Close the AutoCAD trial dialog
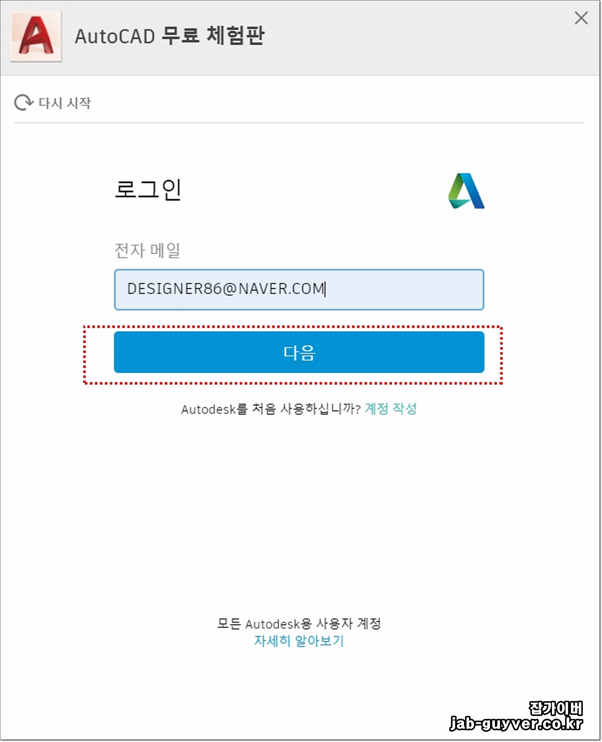 581,18
